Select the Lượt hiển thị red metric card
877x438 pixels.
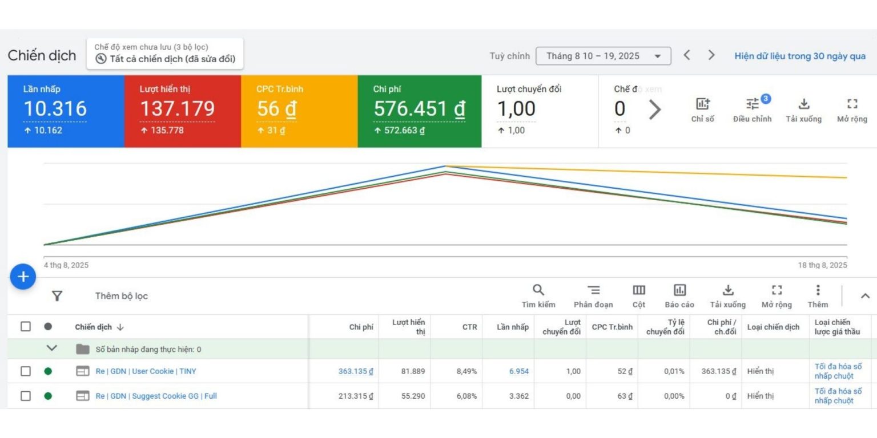click(182, 111)
